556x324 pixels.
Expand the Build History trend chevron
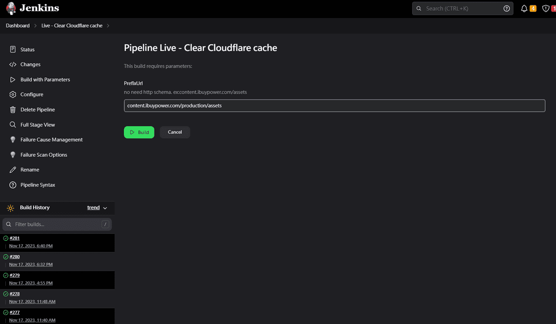tap(105, 208)
